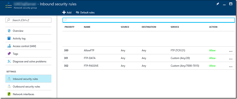Click the sidebar Search (Ctrl+/) field

click(28, 20)
